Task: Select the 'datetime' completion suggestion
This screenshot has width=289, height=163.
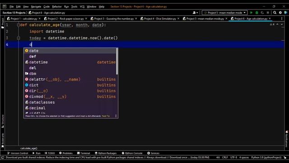Action: [x=70, y=62]
